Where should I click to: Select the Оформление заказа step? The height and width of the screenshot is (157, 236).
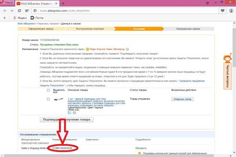(41, 29)
